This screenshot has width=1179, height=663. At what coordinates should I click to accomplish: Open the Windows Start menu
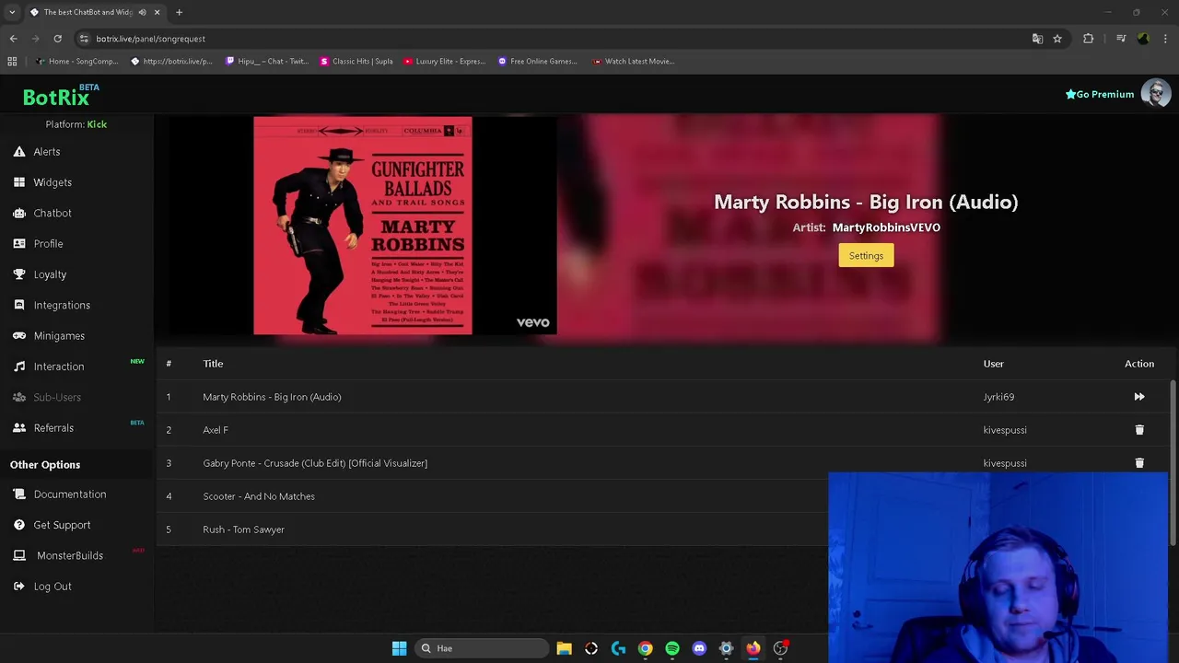click(399, 648)
